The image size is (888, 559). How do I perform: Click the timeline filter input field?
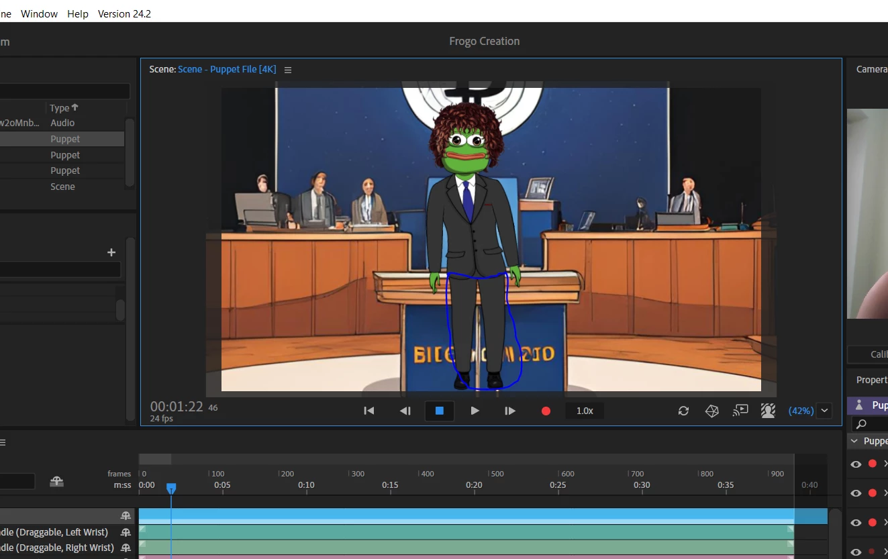(17, 481)
